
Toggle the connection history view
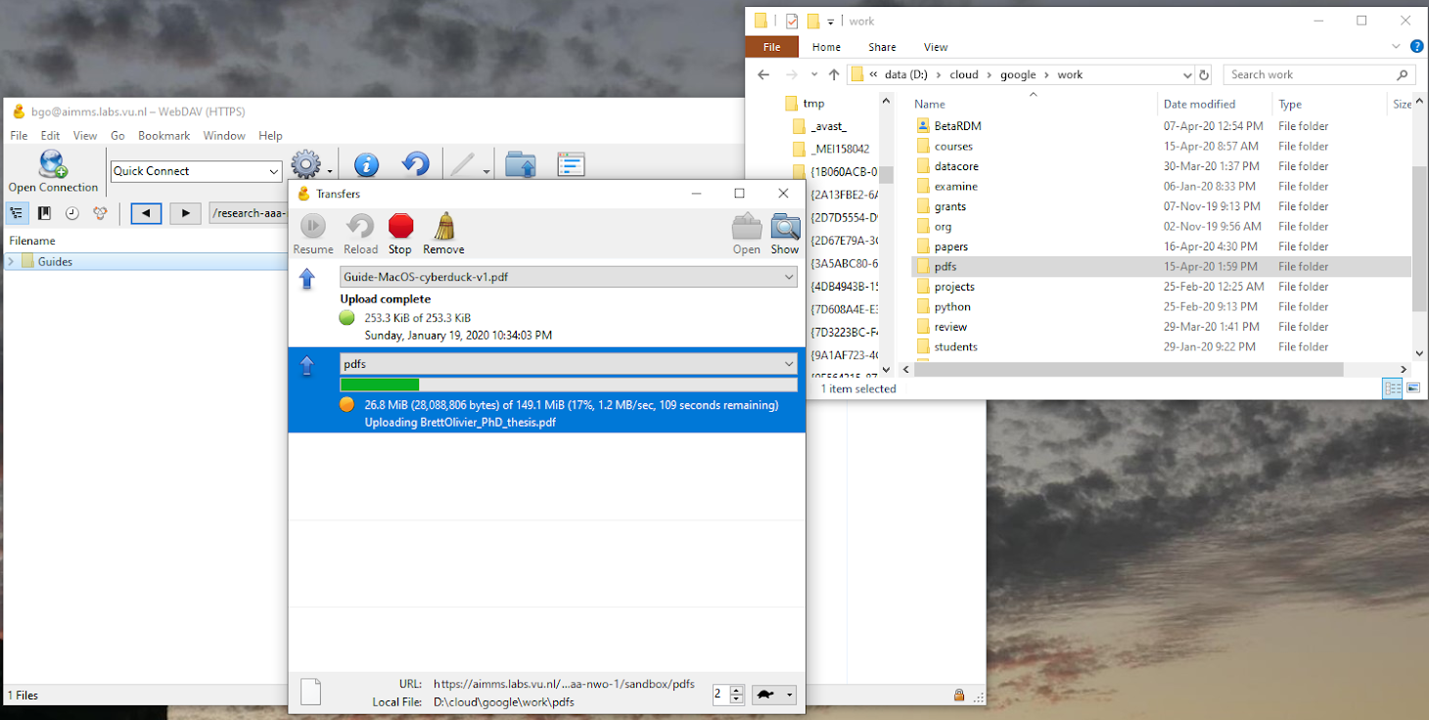72,213
